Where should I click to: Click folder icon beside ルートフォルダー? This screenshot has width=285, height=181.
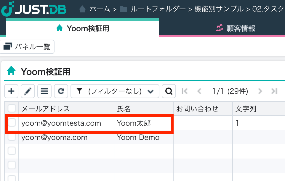pyautogui.click(x=124, y=9)
